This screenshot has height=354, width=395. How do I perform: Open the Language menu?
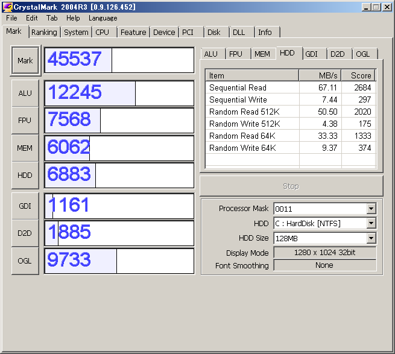(x=103, y=18)
